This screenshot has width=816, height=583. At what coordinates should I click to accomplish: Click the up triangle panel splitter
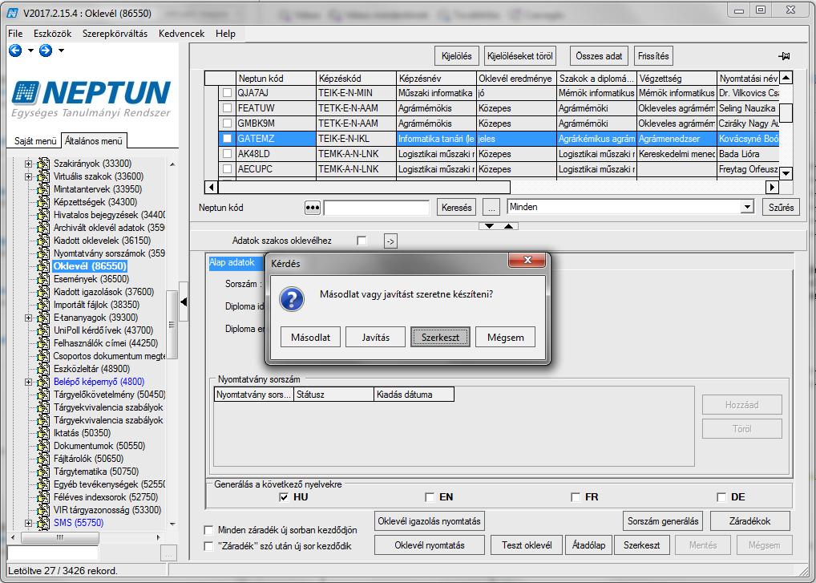click(x=508, y=226)
